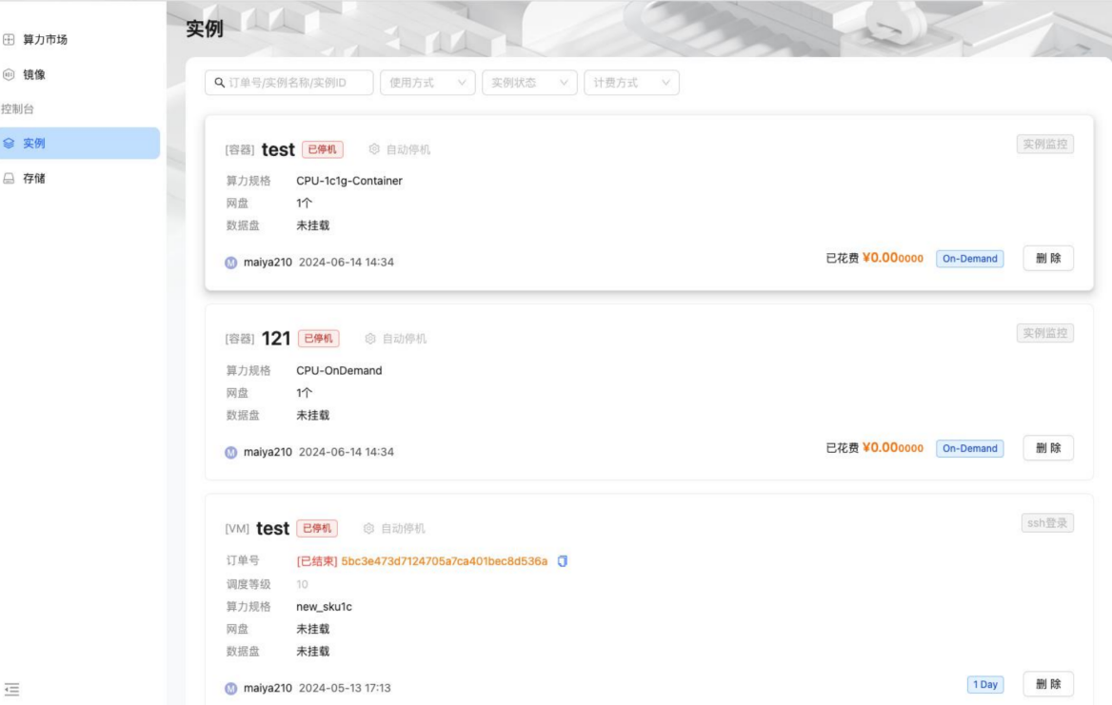Click 实例监控 on the first test instance
Viewport: 1112px width, 705px height.
[x=1044, y=144]
